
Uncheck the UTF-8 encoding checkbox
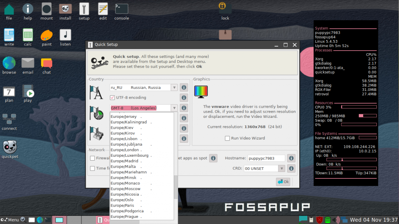click(x=112, y=98)
